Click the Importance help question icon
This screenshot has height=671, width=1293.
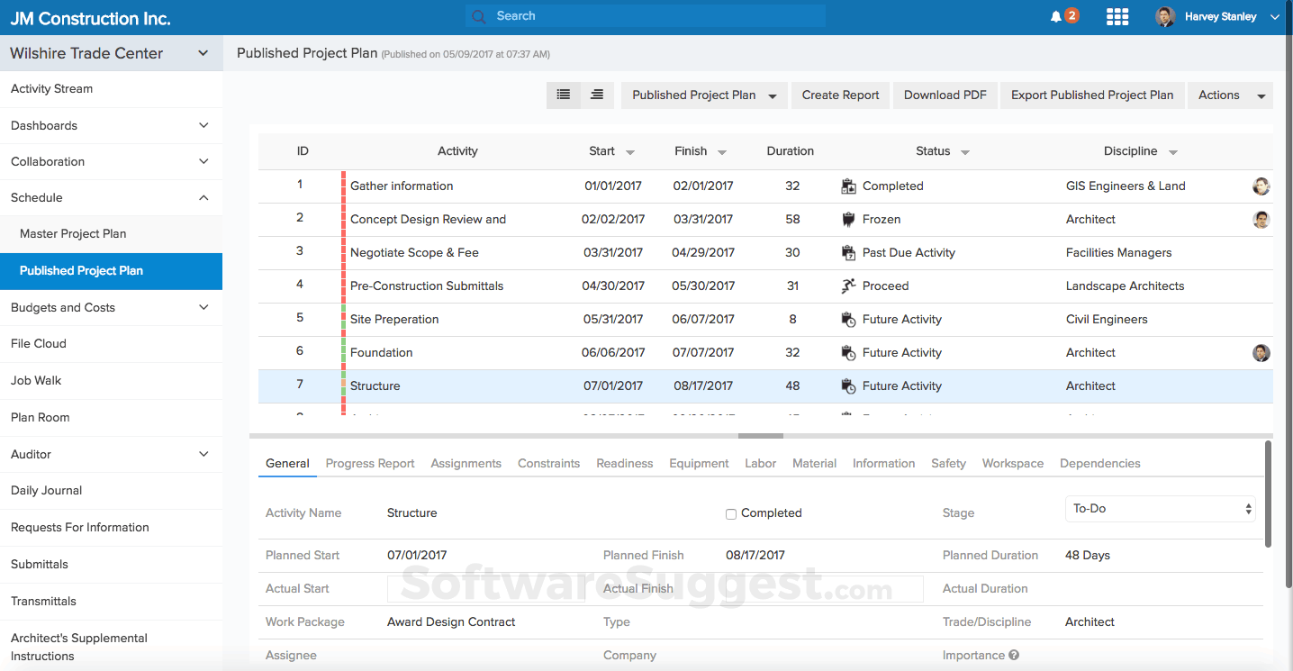pos(1014,656)
